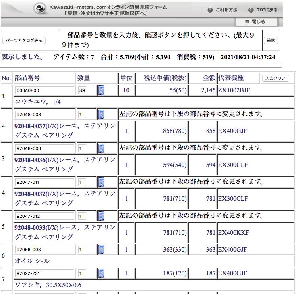
Task: Click the model name EX400KKF
Action: [x=234, y=232]
